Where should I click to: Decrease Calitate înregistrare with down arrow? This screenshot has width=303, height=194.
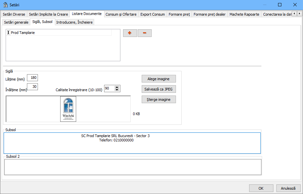coord(117,90)
